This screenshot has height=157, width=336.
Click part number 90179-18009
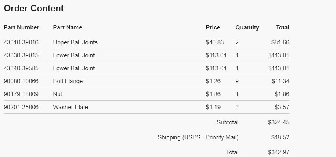[21, 94]
